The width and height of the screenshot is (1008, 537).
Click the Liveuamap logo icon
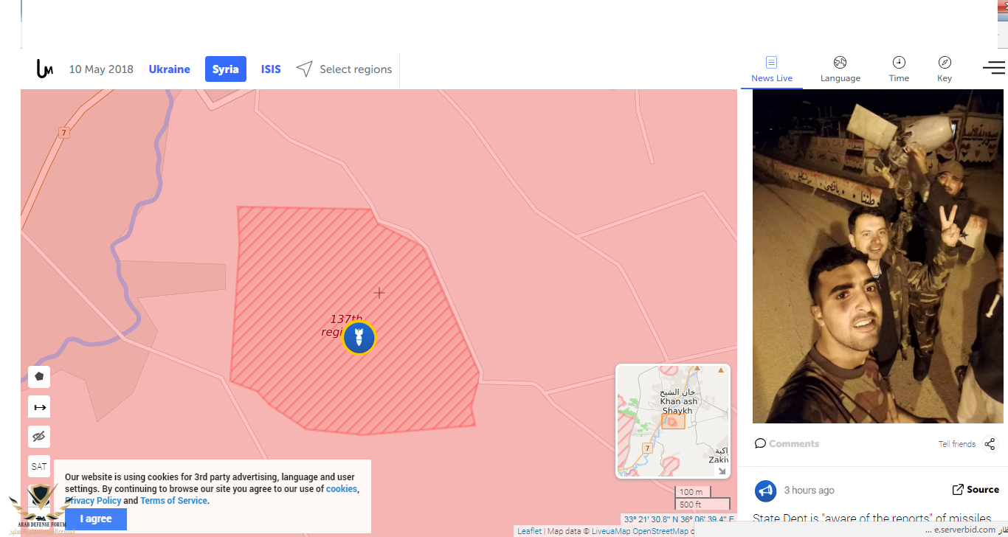45,69
